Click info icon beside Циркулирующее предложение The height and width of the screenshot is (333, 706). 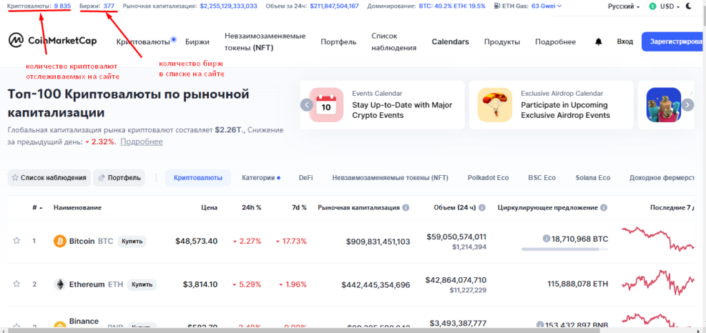[x=604, y=208]
